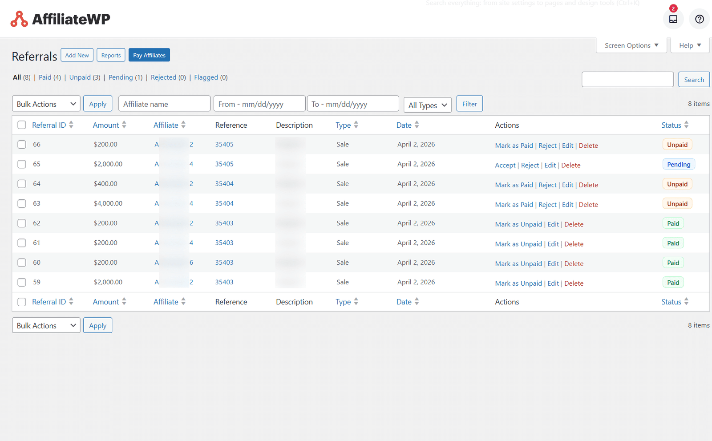
Task: Sort by Date in the top header
Action: coord(408,125)
